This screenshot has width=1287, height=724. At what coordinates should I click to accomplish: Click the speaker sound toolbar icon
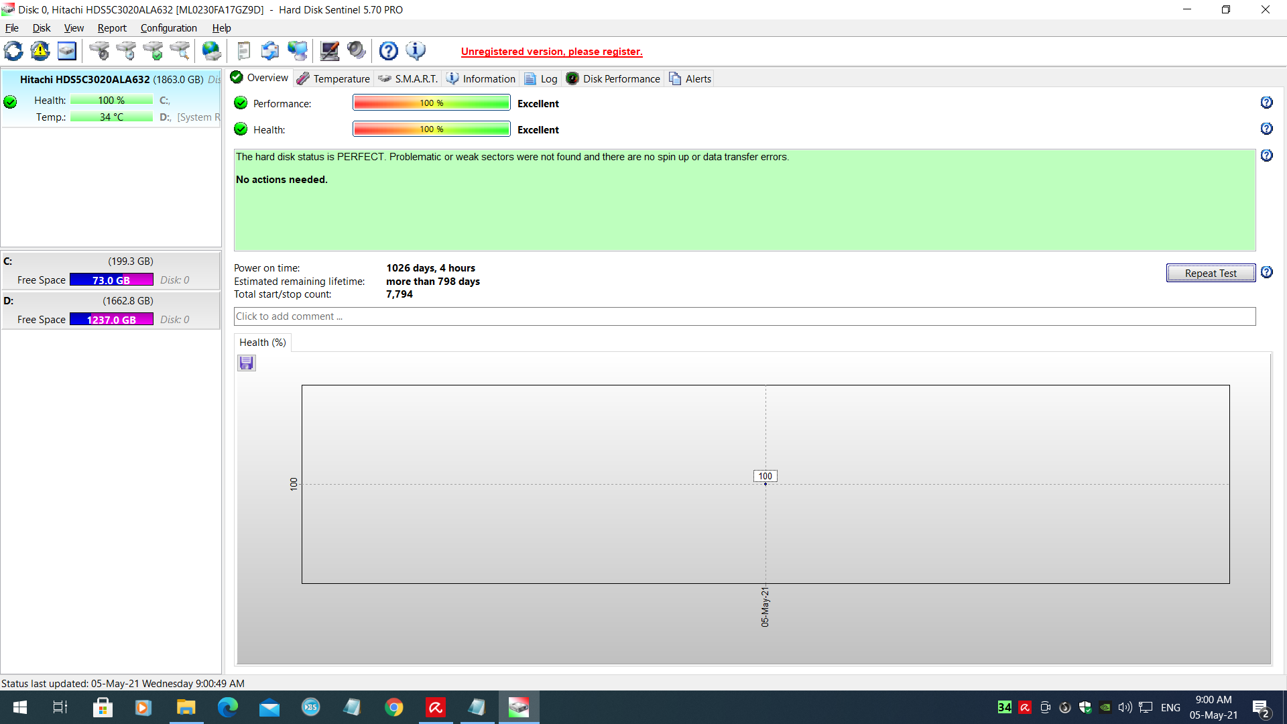click(357, 51)
